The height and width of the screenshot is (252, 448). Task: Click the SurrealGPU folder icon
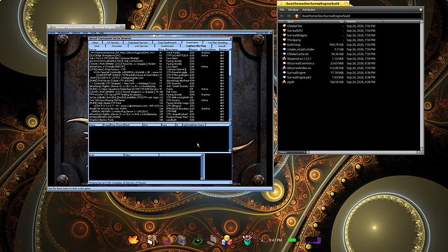point(284,31)
